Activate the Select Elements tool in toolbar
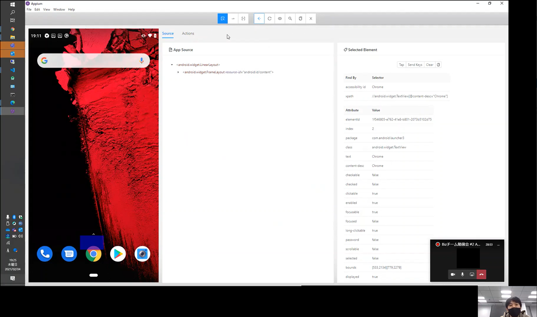The width and height of the screenshot is (537, 317). (x=223, y=18)
